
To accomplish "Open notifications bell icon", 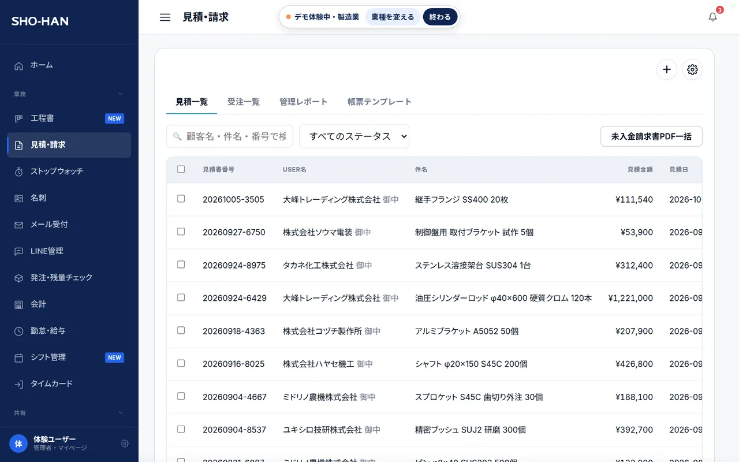I will 713,17.
